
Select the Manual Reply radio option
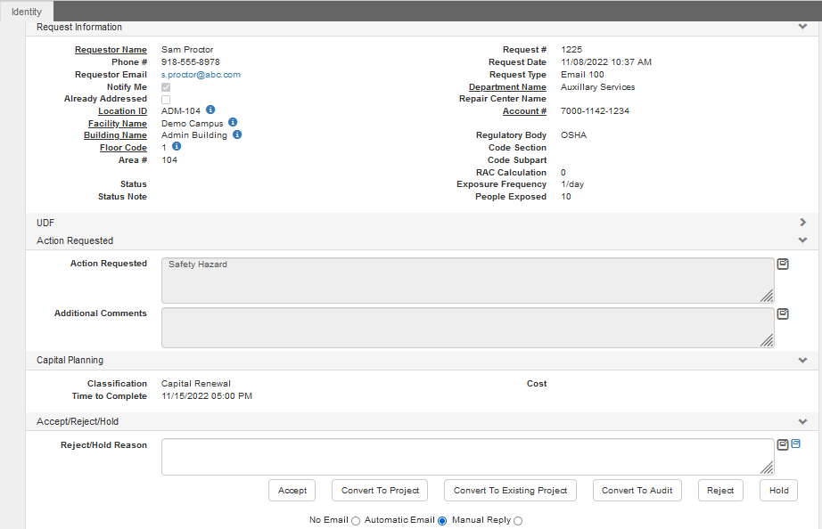[x=518, y=521]
